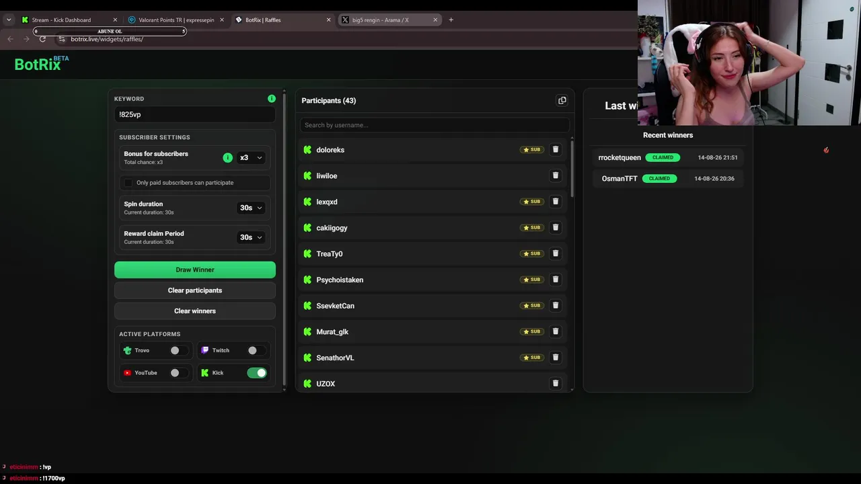
Task: Open the Valorant Points TR tab
Action: [x=176, y=19]
